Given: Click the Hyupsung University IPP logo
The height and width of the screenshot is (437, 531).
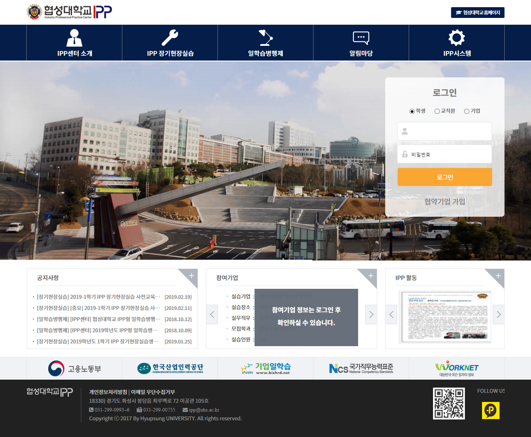Looking at the screenshot, I should [x=69, y=12].
